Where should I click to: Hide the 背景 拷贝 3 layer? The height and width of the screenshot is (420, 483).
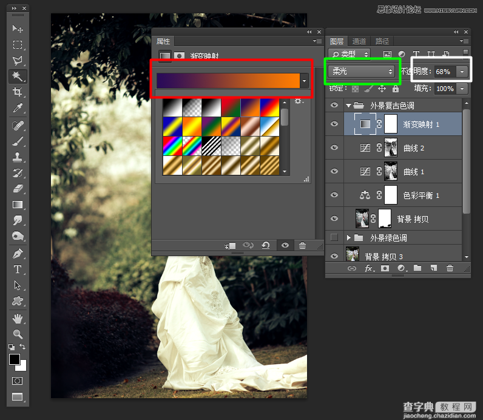(334, 256)
